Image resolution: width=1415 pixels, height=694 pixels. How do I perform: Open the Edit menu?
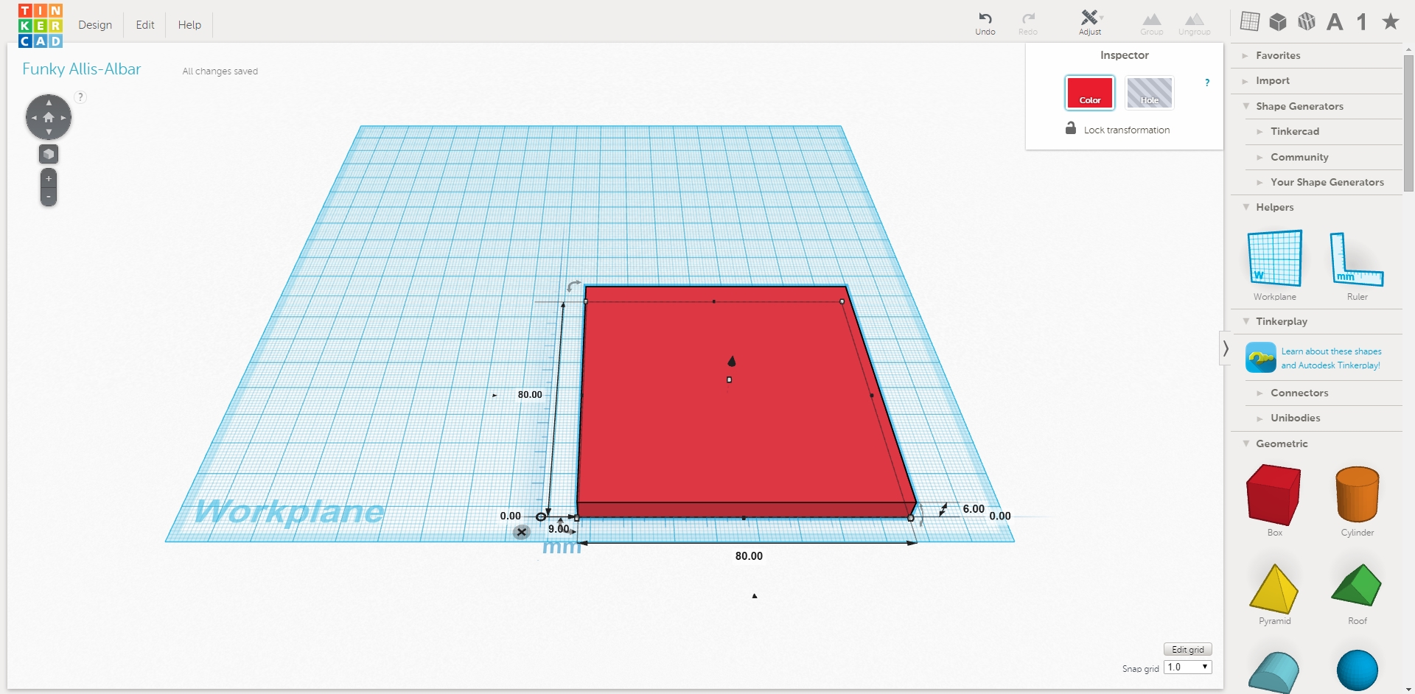pos(145,25)
